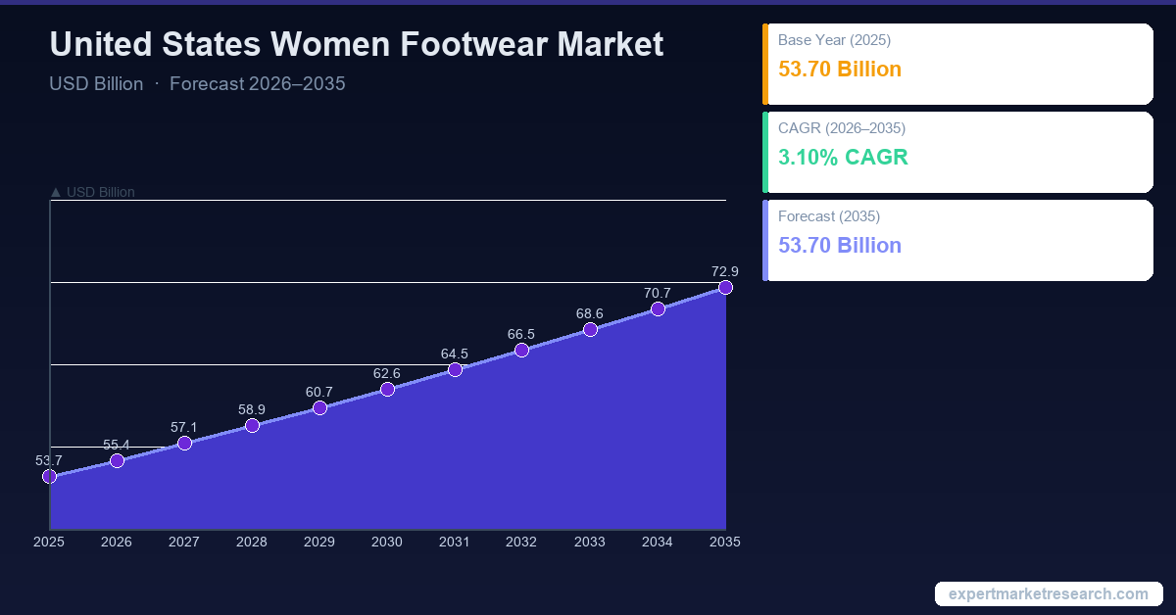Click the 57.1 data point marker
Viewport: 1176px width, 615px height.
point(184,444)
